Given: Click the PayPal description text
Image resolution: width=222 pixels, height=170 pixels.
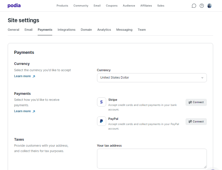Looking at the screenshot, I should click(144, 126).
